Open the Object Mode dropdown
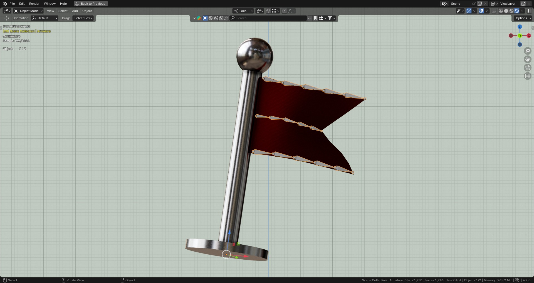This screenshot has height=283, width=534. click(29, 11)
